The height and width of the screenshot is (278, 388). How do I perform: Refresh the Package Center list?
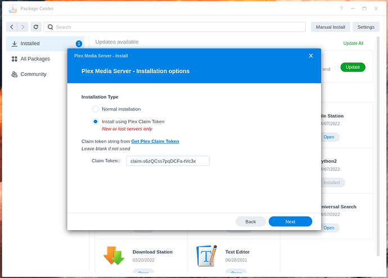coord(36,27)
